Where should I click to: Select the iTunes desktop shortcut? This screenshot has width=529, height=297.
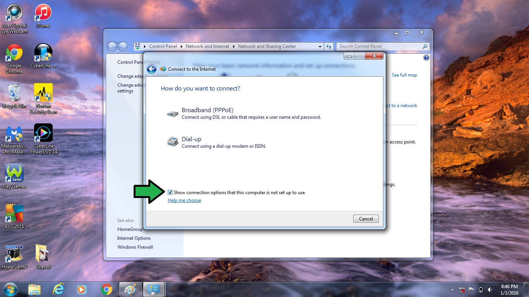click(x=43, y=16)
